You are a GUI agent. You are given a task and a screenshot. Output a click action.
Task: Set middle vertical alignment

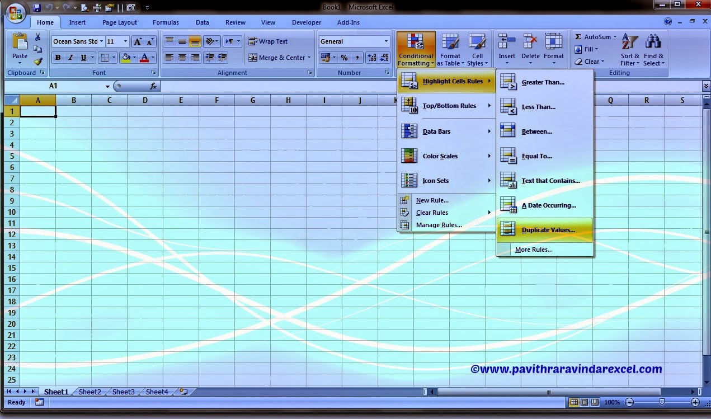(182, 41)
